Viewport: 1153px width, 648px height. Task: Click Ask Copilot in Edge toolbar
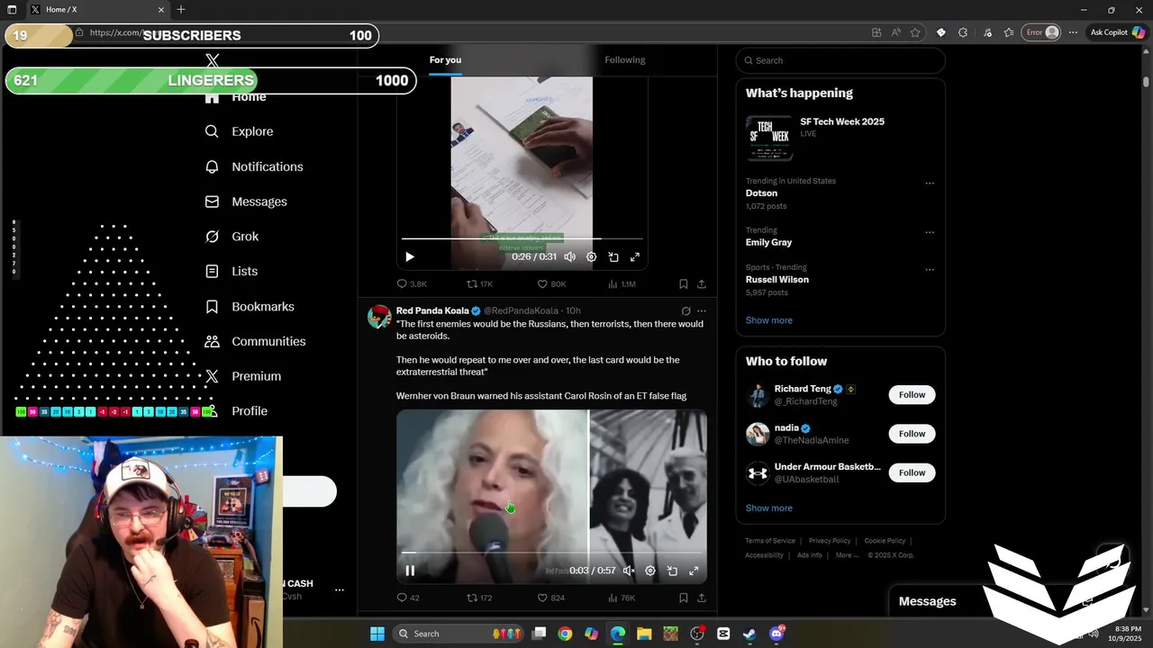click(1117, 32)
